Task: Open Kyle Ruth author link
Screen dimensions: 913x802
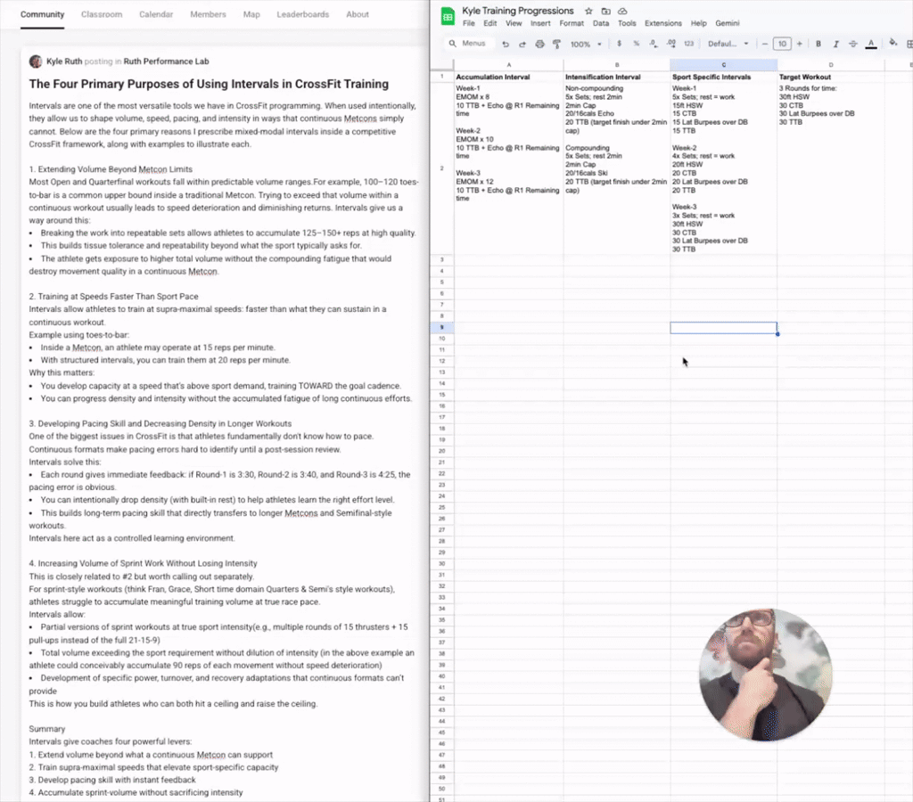Action: tap(64, 61)
